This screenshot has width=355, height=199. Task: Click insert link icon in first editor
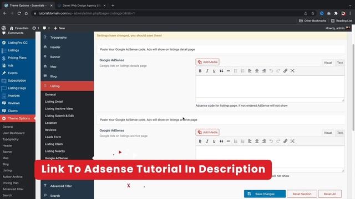click(285, 71)
